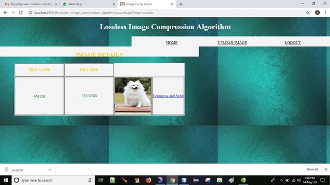Image resolution: width=330 pixels, height=185 pixels.
Task: Show hidden system tray icons
Action: point(282,180)
